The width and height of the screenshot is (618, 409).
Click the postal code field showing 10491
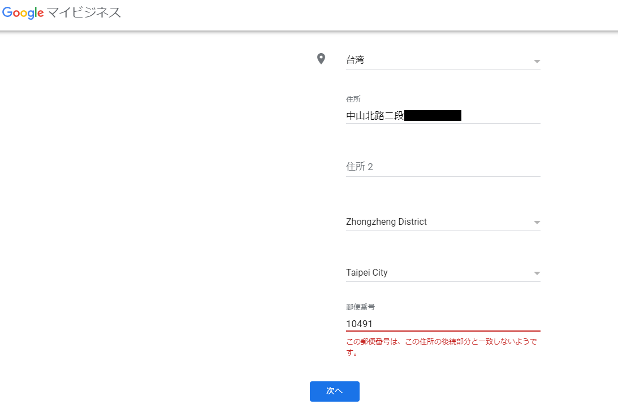pyautogui.click(x=443, y=324)
